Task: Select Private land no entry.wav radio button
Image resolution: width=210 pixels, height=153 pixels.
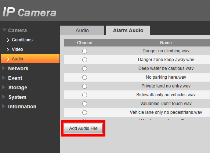Action: [84, 86]
